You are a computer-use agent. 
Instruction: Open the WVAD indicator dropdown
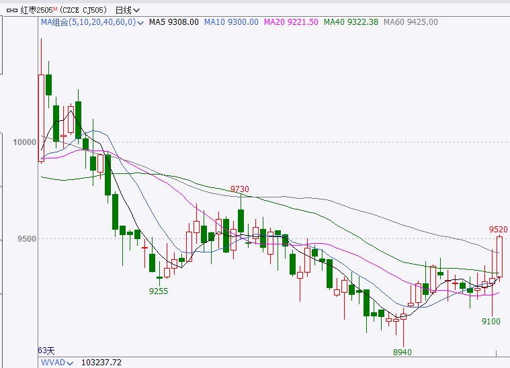click(x=57, y=363)
